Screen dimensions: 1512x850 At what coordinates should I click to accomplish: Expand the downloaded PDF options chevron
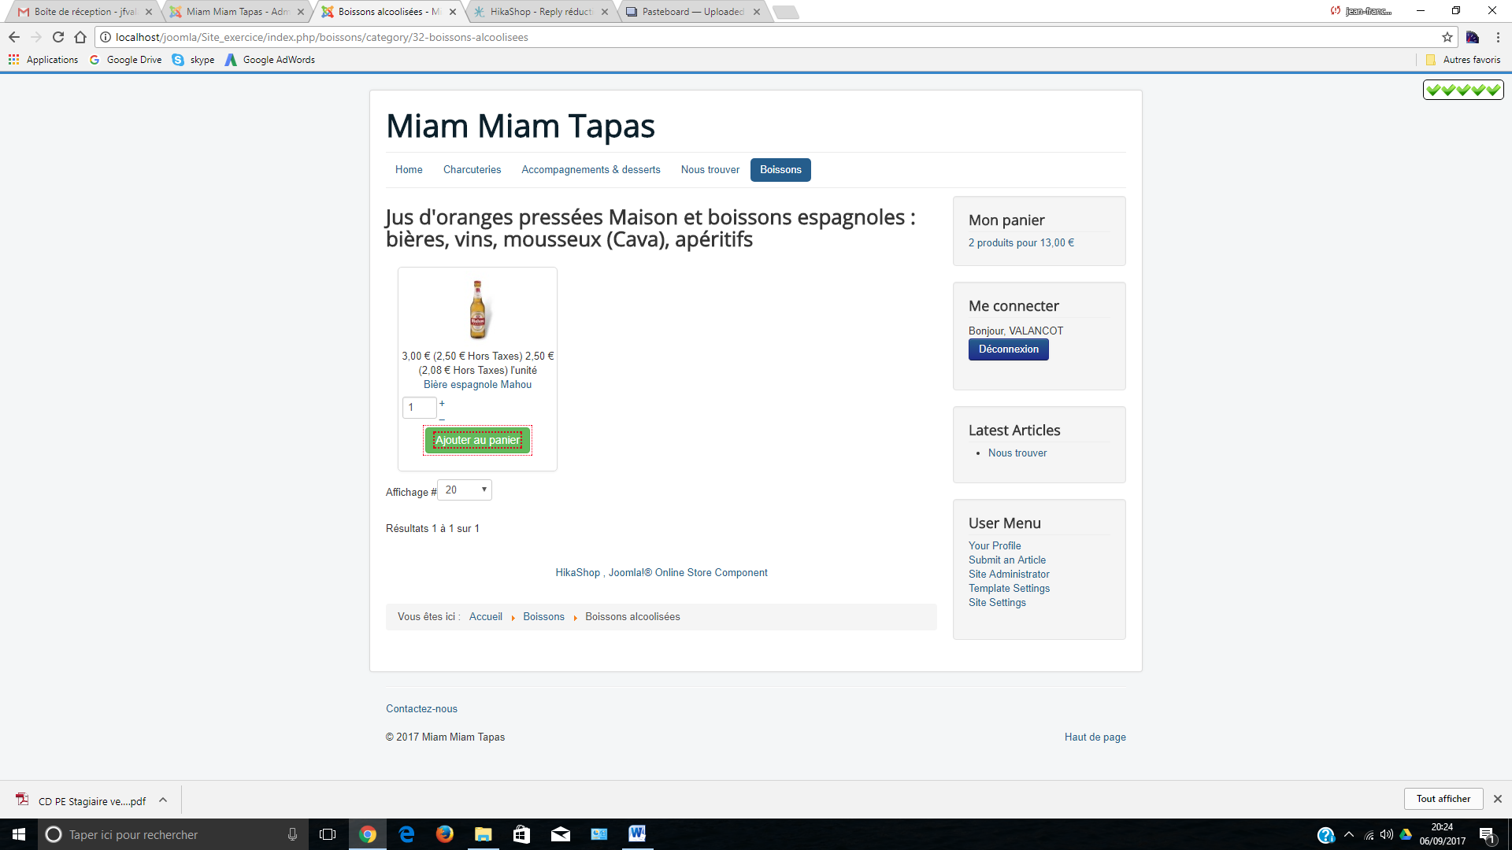(163, 800)
